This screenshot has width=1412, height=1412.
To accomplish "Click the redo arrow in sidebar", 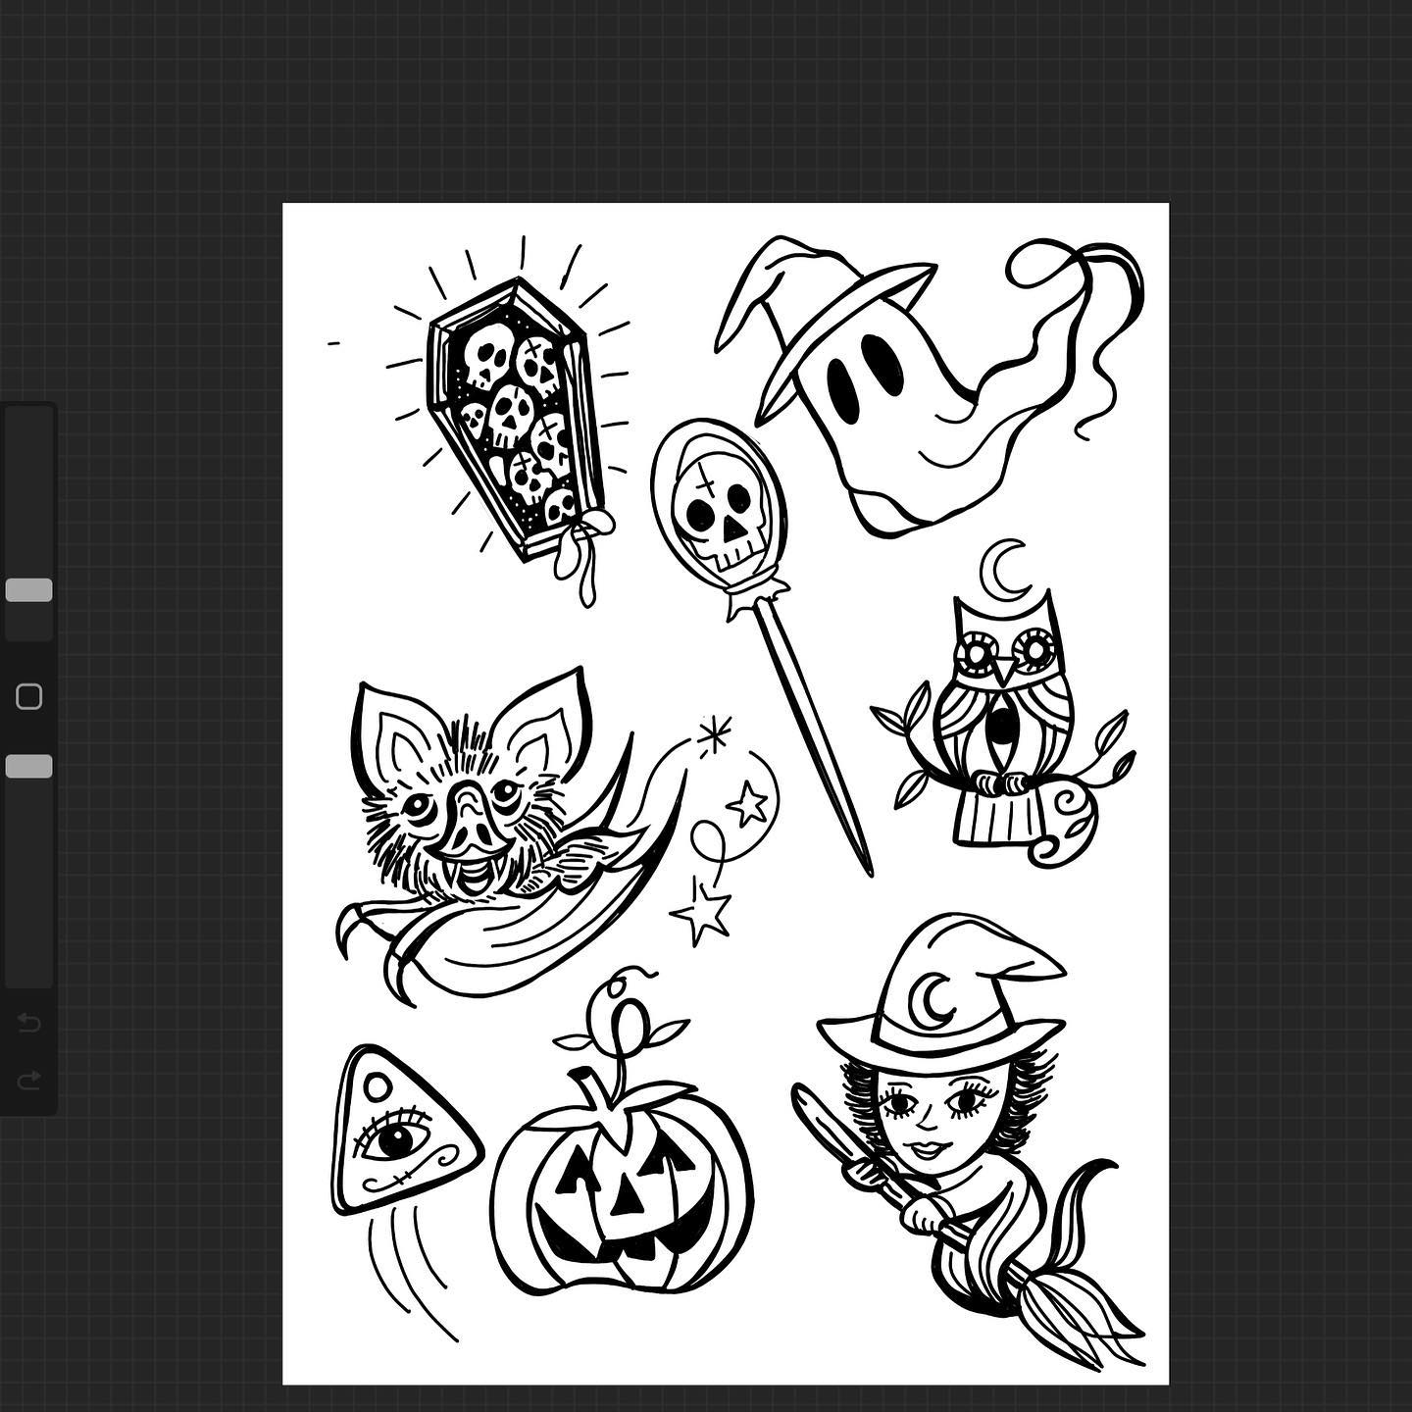I will point(28,1081).
